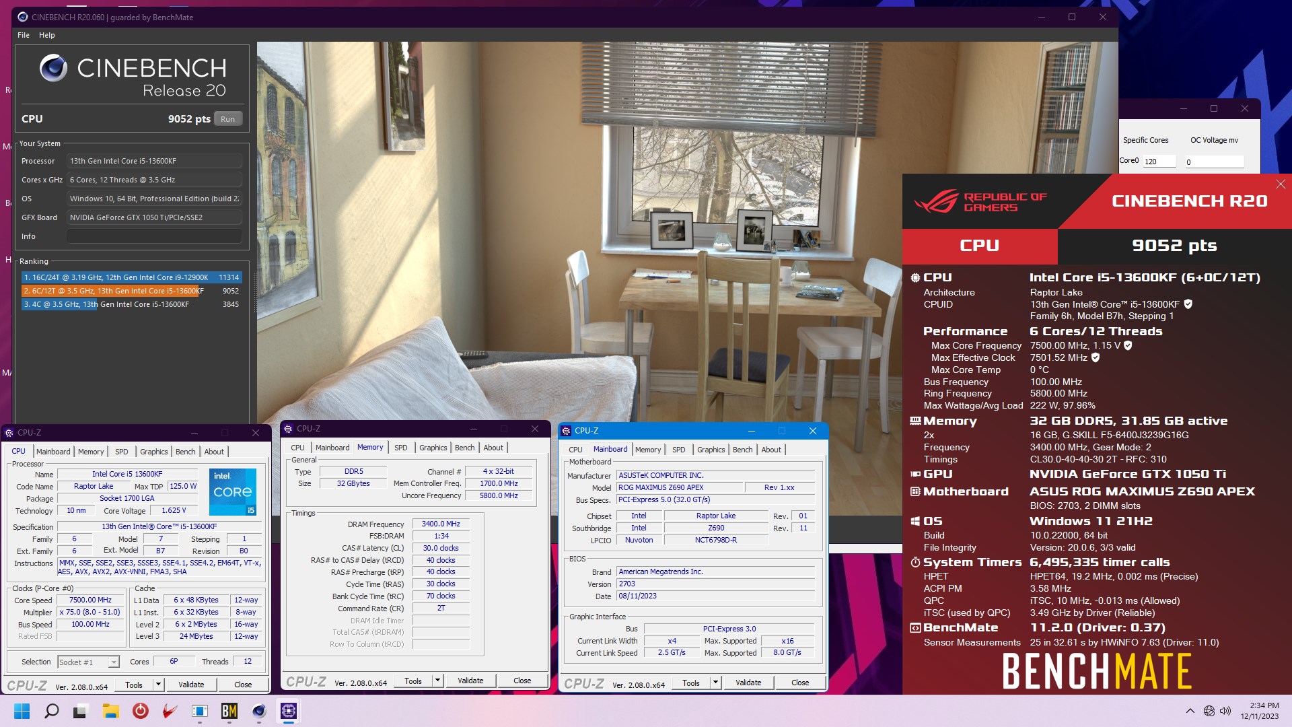Click the CPU-Z icon in the middle window title
Screen dimensions: 1292x727
[288, 429]
